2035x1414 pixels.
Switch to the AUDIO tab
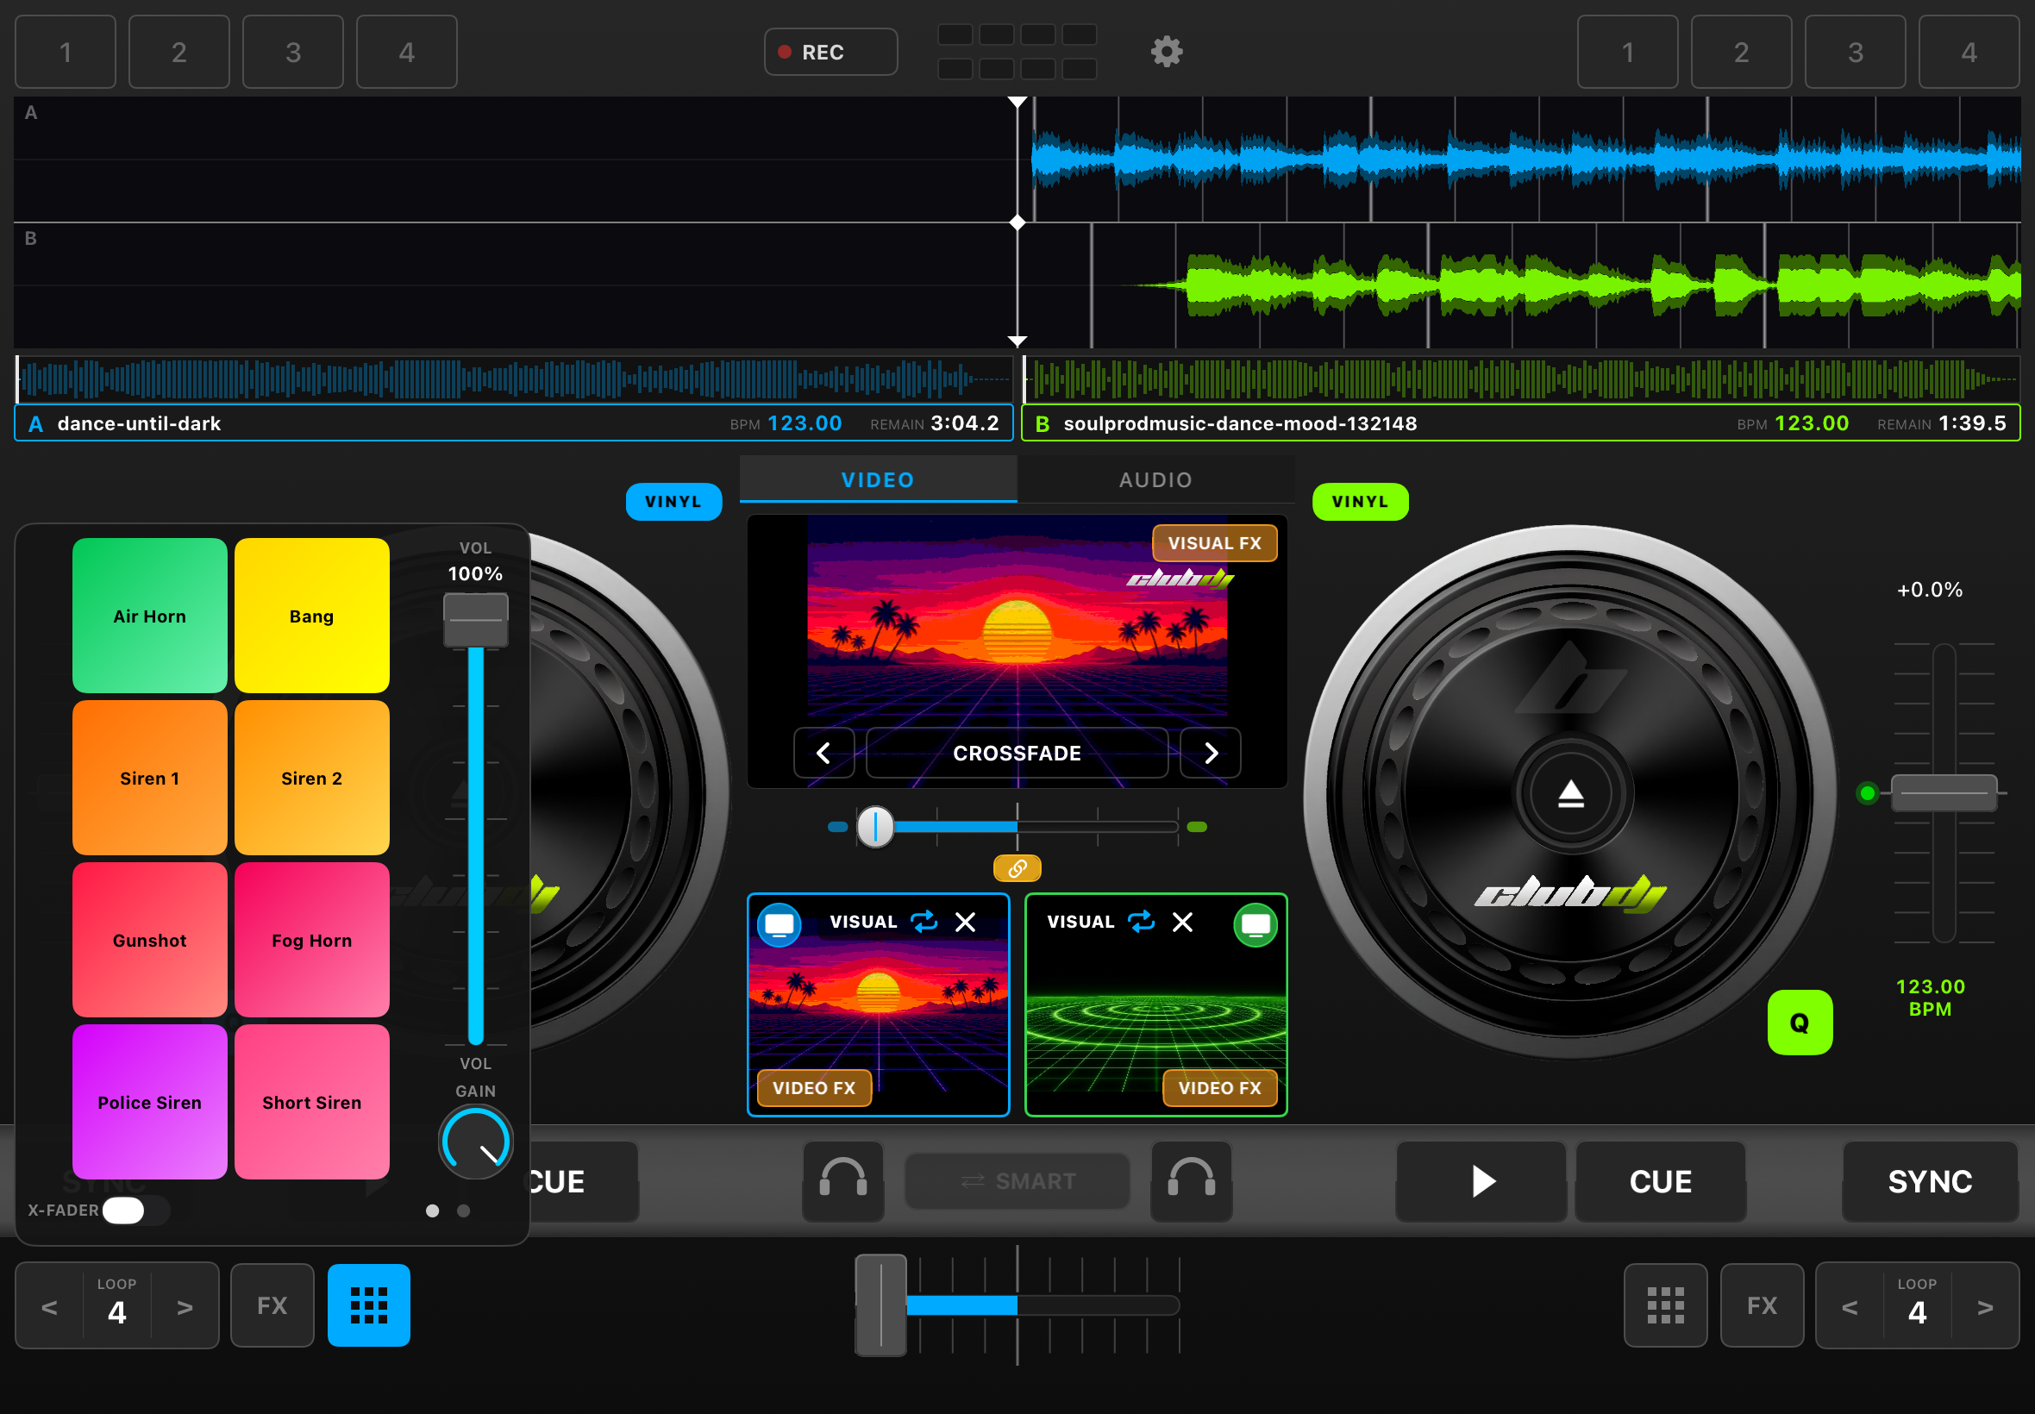point(1155,479)
